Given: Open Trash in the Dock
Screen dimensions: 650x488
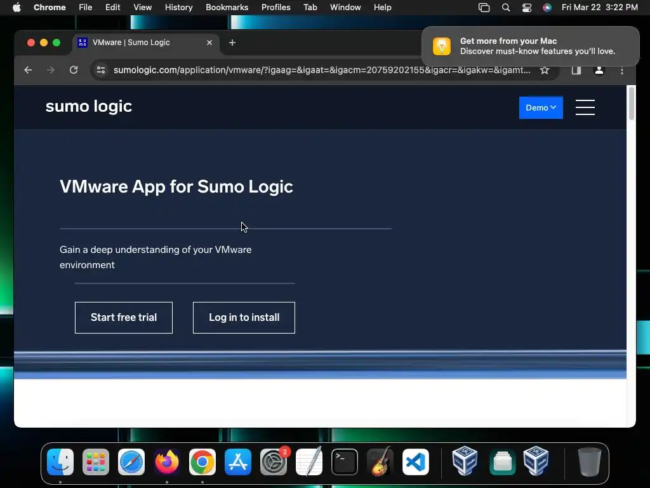Looking at the screenshot, I should coord(589,462).
